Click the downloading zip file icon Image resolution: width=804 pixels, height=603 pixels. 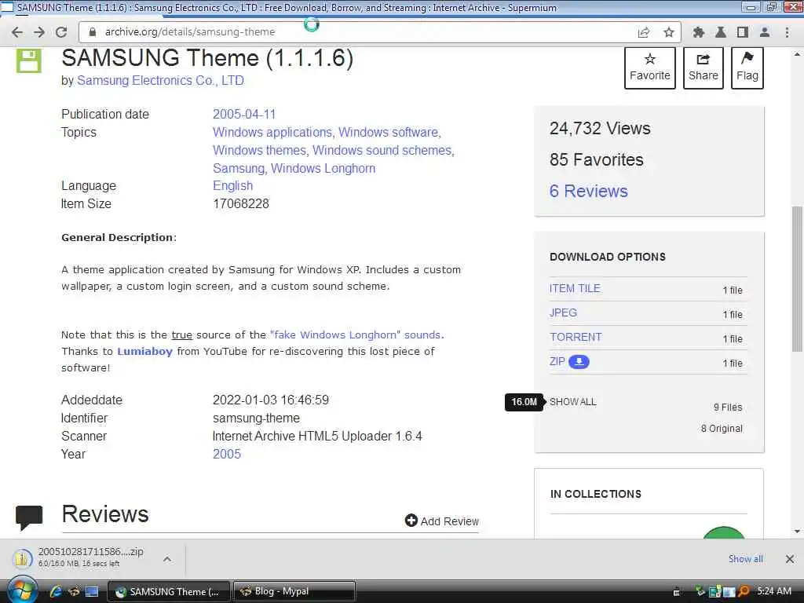pyautogui.click(x=22, y=558)
